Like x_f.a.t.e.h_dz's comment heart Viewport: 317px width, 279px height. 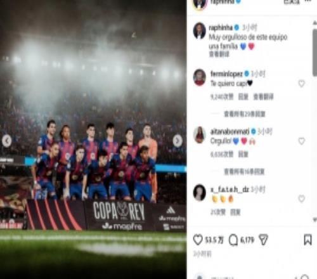302,198
